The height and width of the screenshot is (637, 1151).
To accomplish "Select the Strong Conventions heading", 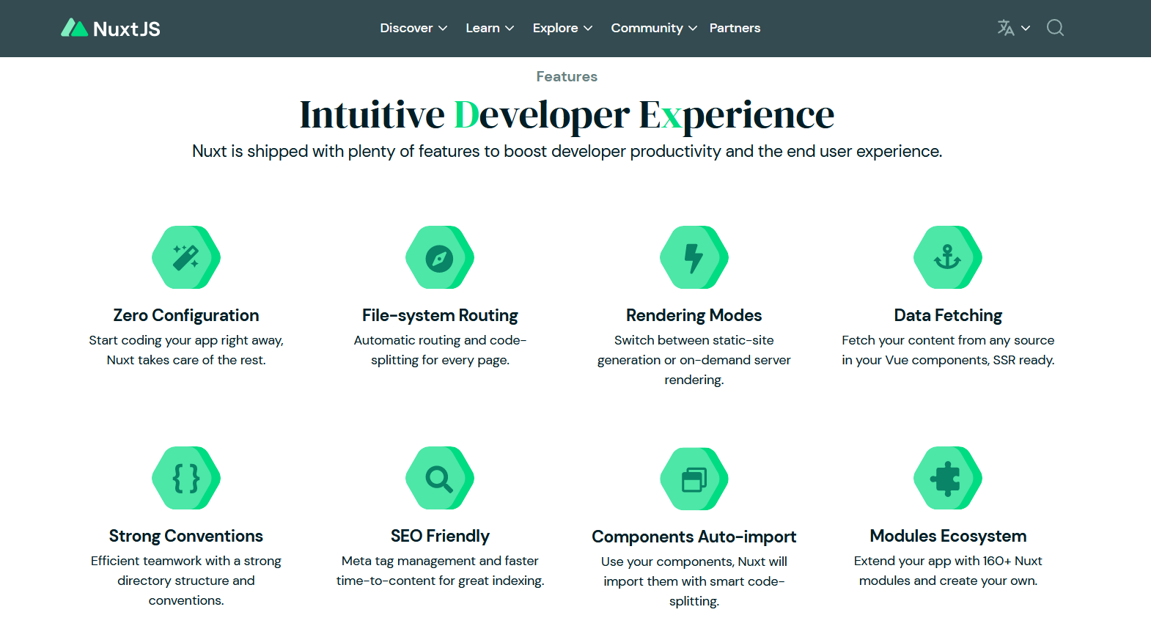I will (186, 536).
